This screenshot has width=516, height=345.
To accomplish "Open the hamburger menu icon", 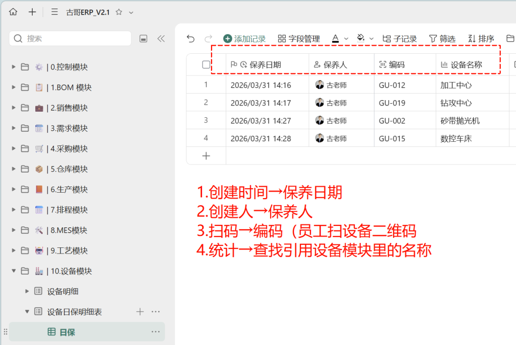I will (54, 12).
